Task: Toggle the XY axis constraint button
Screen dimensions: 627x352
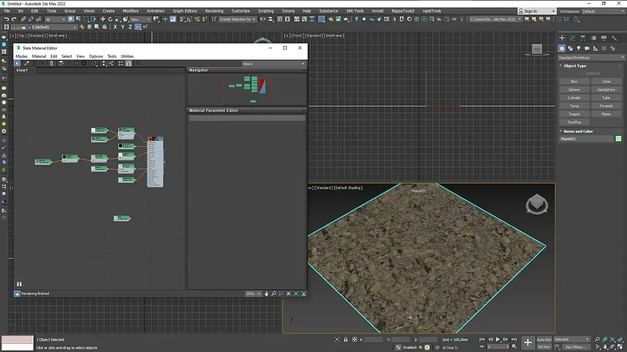Action: pyautogui.click(x=138, y=27)
